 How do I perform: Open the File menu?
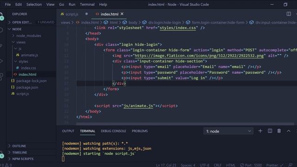(x=7, y=4)
